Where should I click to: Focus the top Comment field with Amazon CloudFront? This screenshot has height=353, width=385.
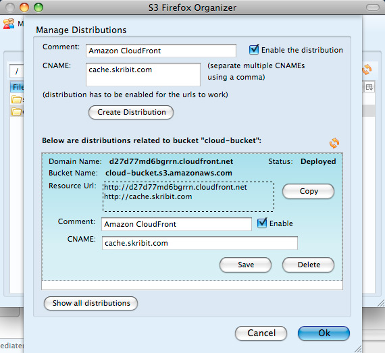tap(161, 51)
